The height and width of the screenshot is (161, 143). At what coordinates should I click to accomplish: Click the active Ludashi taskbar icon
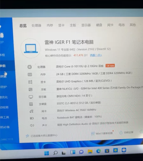124,150
